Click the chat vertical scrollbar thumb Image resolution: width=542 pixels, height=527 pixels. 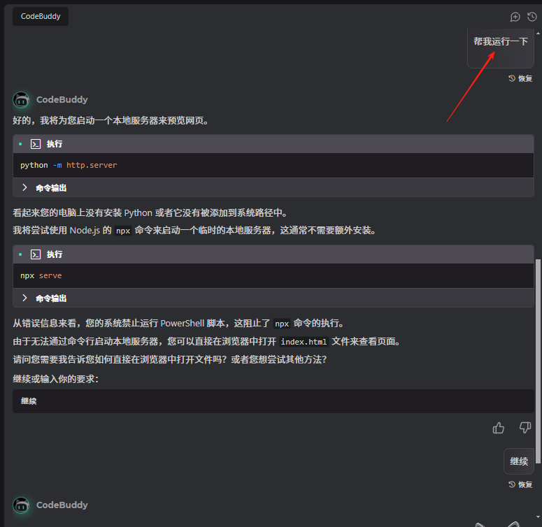tap(538, 361)
